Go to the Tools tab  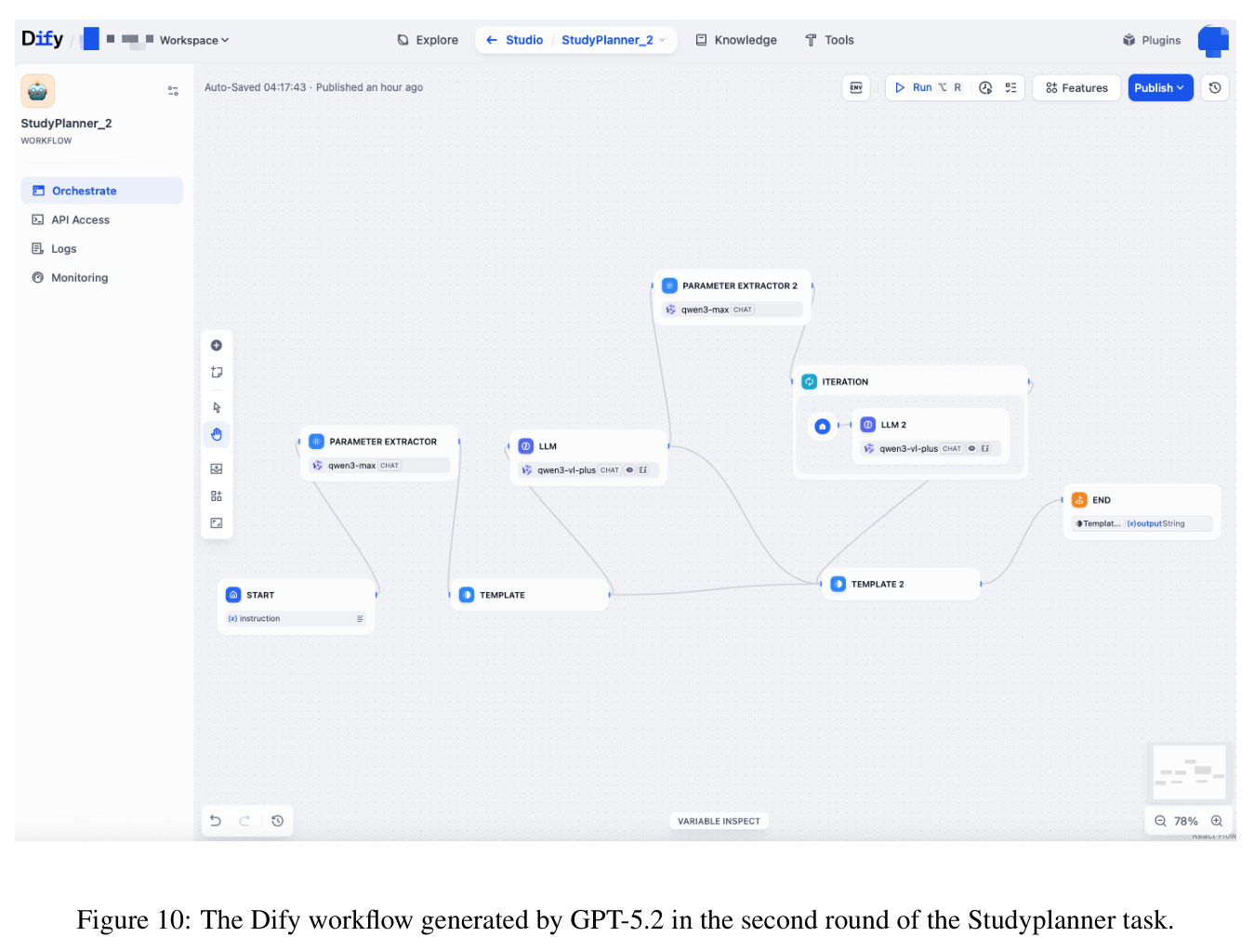tap(829, 40)
